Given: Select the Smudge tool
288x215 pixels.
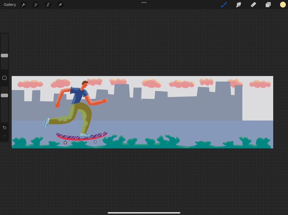Looking at the screenshot, I should coord(238,5).
